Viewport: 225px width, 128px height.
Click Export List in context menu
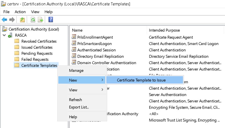tap(79, 107)
